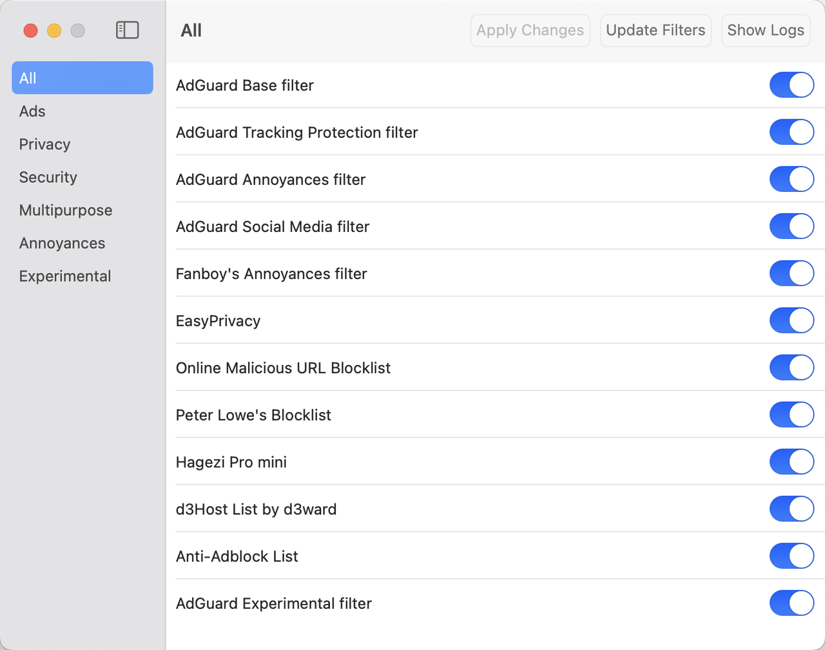Disable the AdGuard Base filter toggle
Screen dimensions: 825x650
[791, 85]
